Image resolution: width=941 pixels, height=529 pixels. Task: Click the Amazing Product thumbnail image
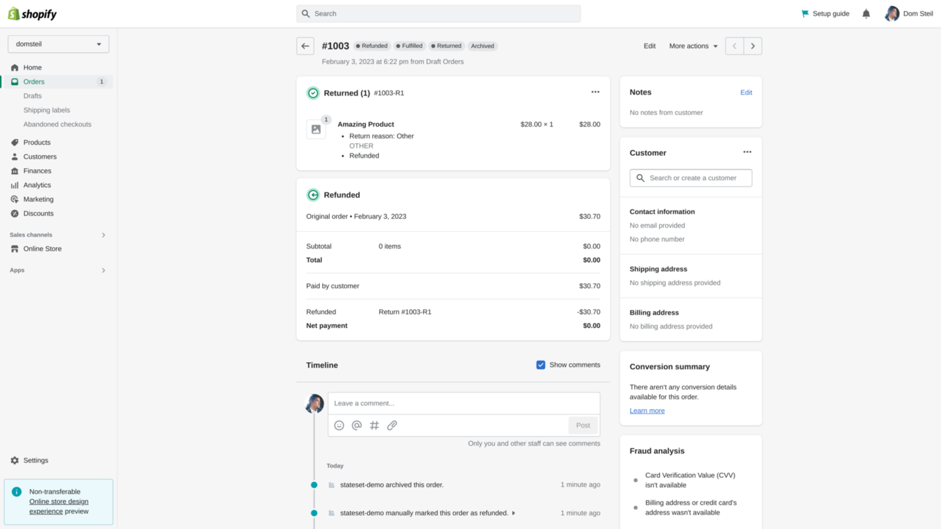(316, 129)
